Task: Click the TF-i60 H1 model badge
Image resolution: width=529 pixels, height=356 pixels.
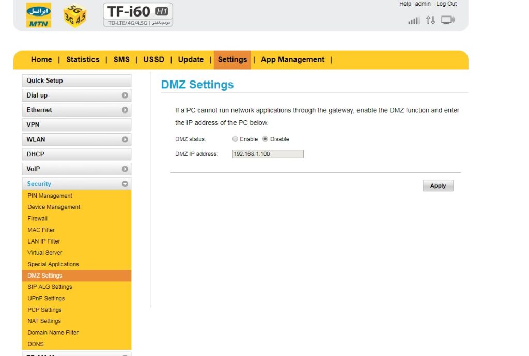Action: click(x=138, y=15)
